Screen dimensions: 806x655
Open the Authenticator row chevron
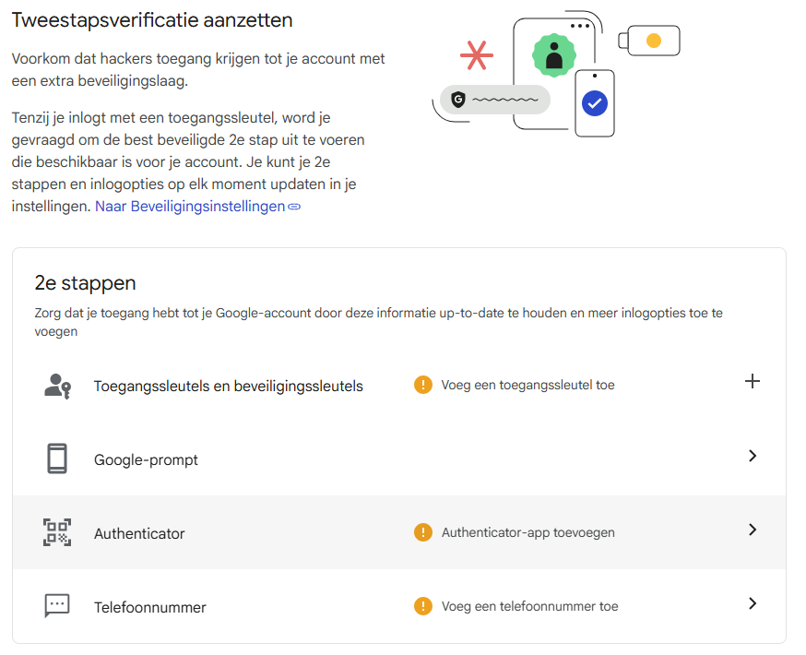(x=753, y=530)
